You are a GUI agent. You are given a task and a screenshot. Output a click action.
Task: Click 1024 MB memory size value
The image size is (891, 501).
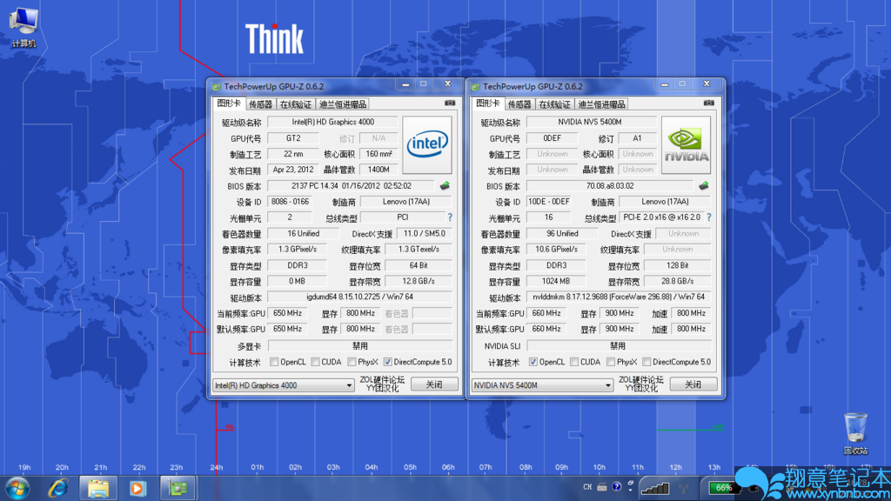[x=556, y=281]
